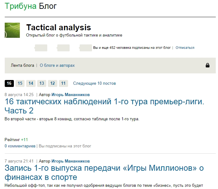Open page 12 of posts

tap(53, 83)
